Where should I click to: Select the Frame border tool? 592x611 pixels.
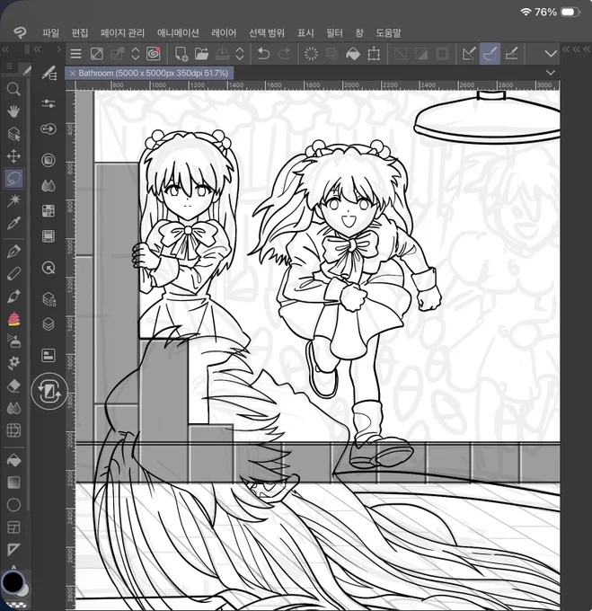[13, 527]
